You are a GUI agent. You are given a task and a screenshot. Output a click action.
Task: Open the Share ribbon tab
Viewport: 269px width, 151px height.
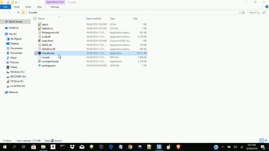tap(28, 7)
